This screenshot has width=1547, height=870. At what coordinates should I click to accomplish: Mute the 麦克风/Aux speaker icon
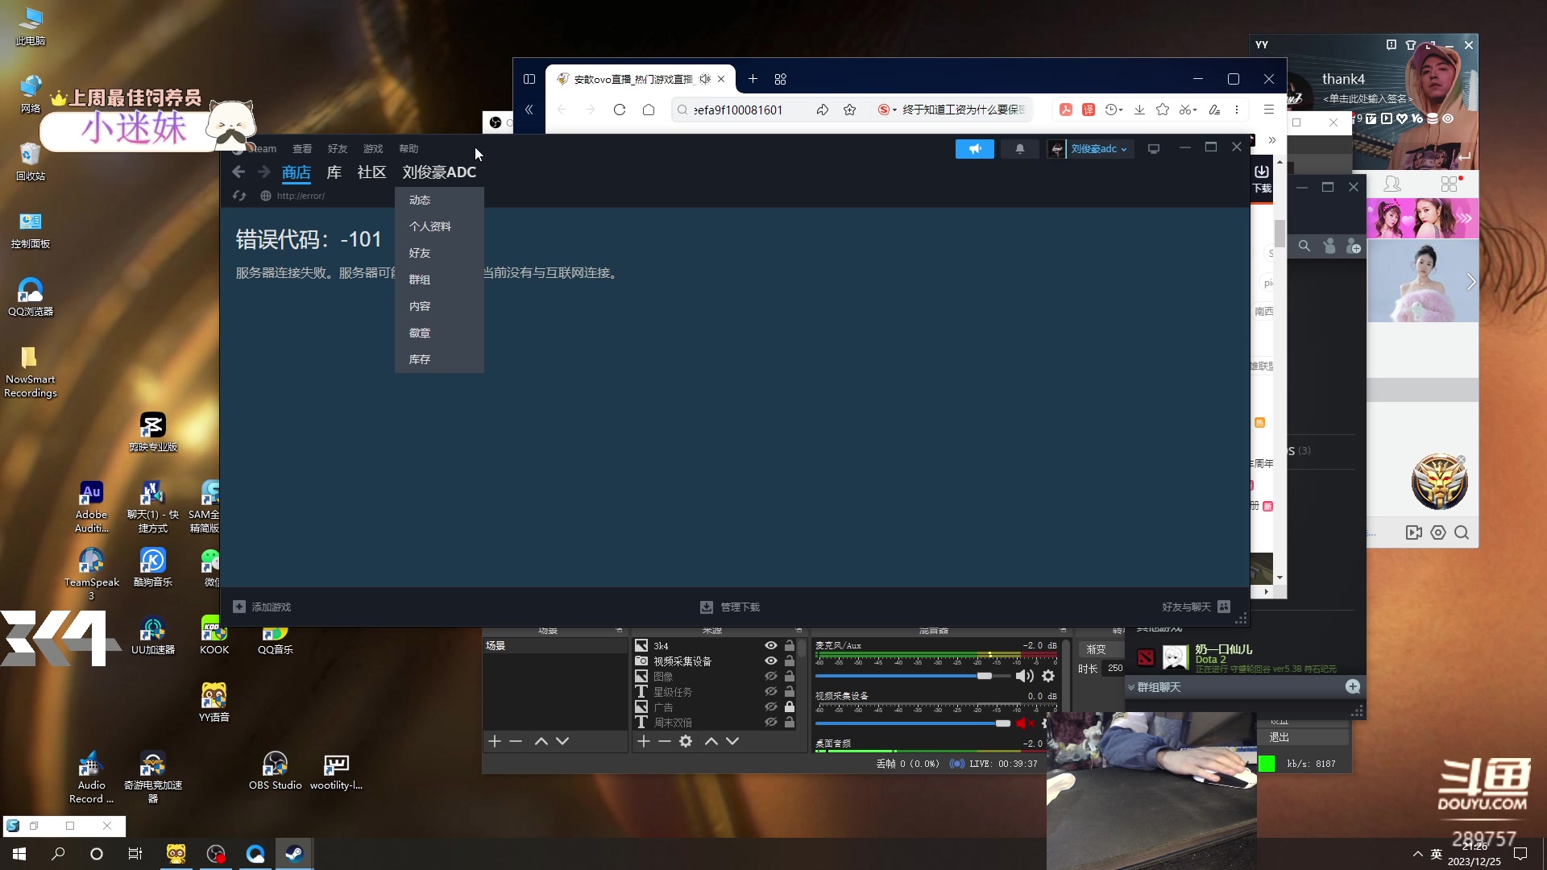click(1023, 676)
